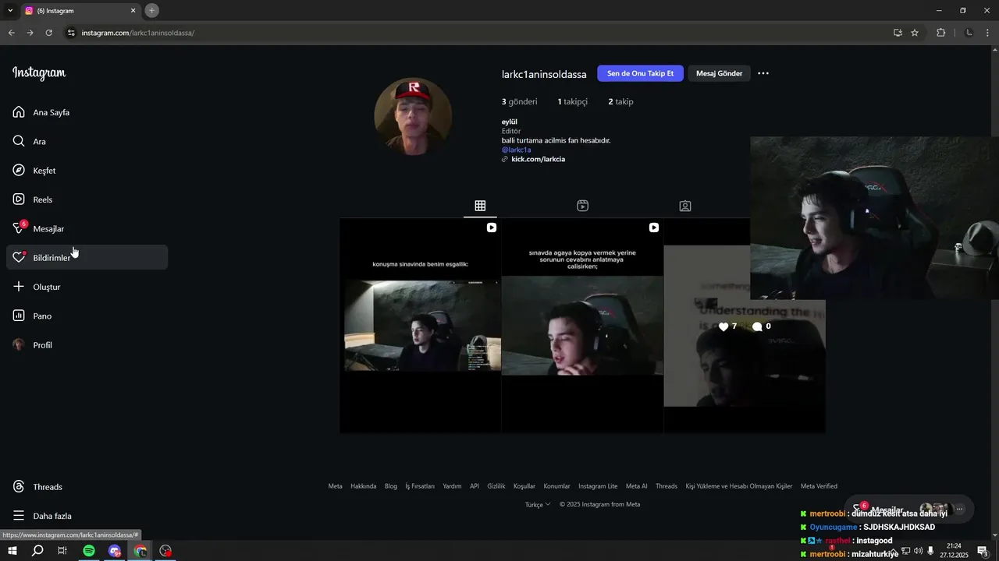
Task: Follow back with Sen de Onu Takip Et
Action: coord(640,73)
